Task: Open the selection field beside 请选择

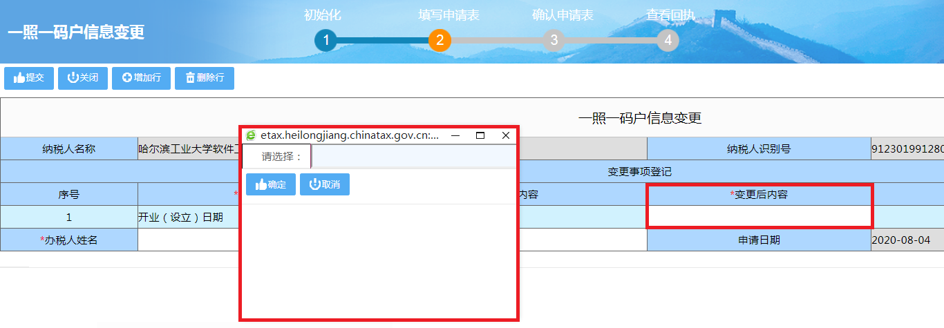Action: click(x=413, y=157)
